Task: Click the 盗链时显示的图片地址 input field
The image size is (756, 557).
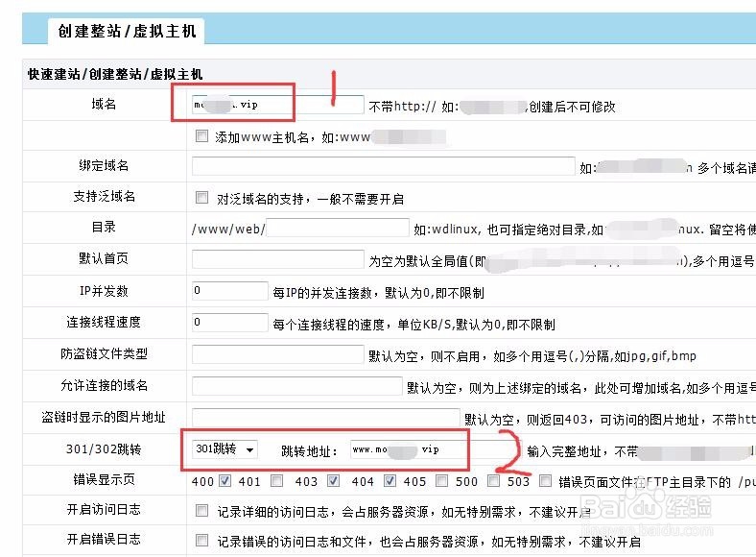Action: click(326, 418)
